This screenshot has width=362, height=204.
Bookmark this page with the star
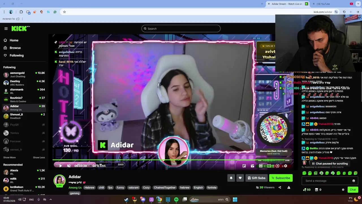[64, 12]
